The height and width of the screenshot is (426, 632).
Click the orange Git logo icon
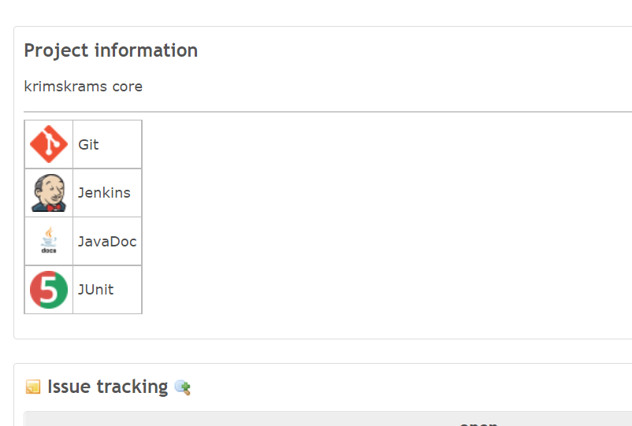pos(49,144)
